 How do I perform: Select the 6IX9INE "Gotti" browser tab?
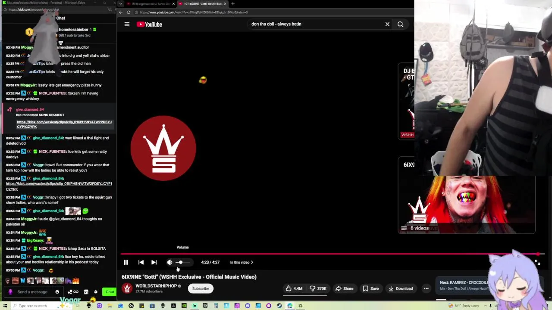[202, 4]
